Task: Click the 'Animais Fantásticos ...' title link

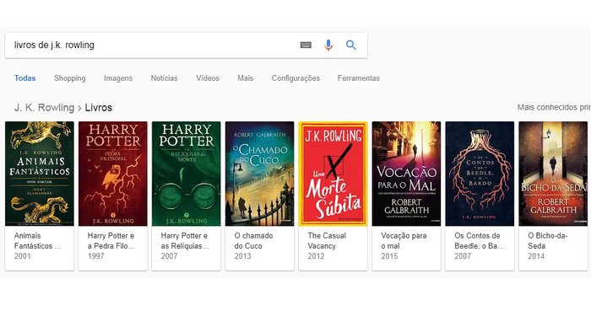Action: click(x=37, y=241)
